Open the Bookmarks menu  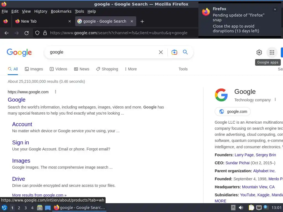pyautogui.click(x=61, y=11)
